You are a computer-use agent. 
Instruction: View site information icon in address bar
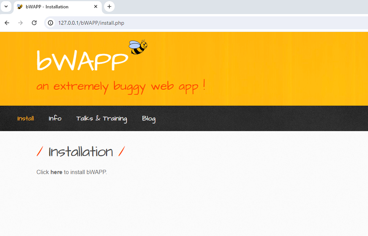point(51,23)
